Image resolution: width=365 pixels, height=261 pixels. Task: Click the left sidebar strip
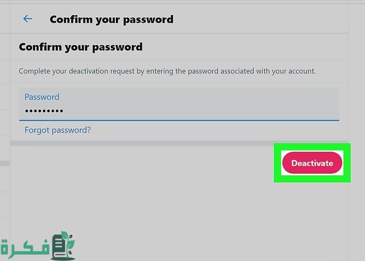(5, 125)
